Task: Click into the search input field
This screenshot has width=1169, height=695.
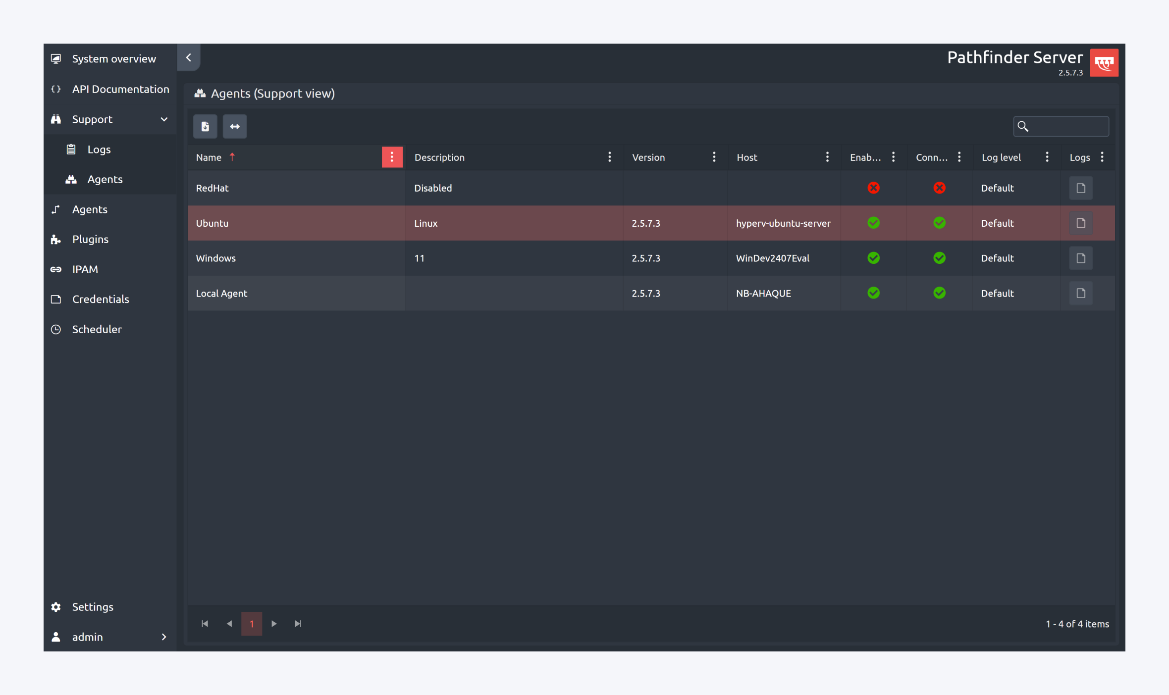Action: click(x=1069, y=127)
